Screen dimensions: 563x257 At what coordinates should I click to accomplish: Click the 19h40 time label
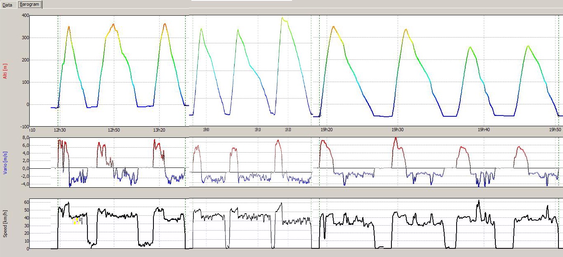484,130
